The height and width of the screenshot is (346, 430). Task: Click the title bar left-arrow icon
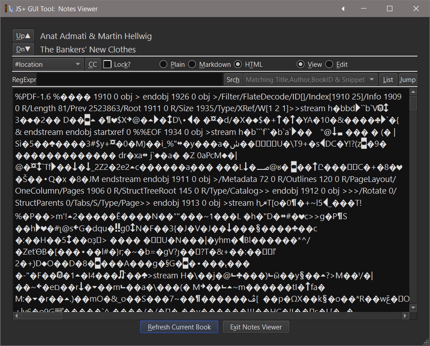coord(343,9)
